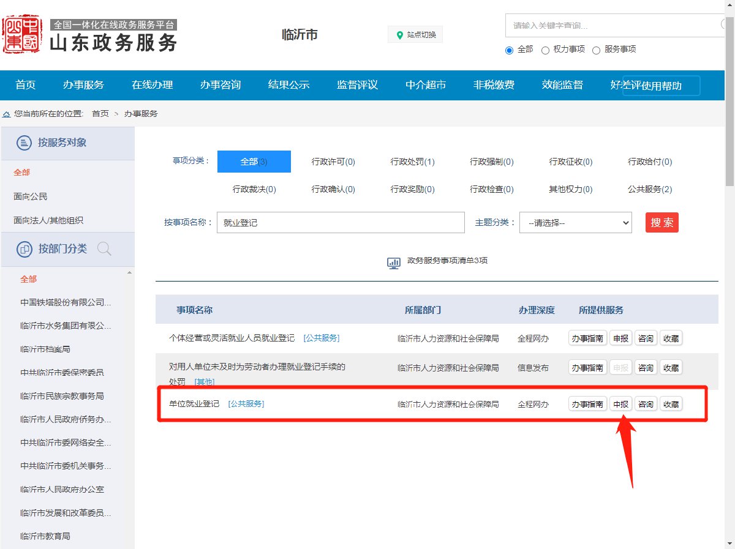This screenshot has width=735, height=549.
Task: Click the home icon in breadcrumb bar
Action: [7, 114]
